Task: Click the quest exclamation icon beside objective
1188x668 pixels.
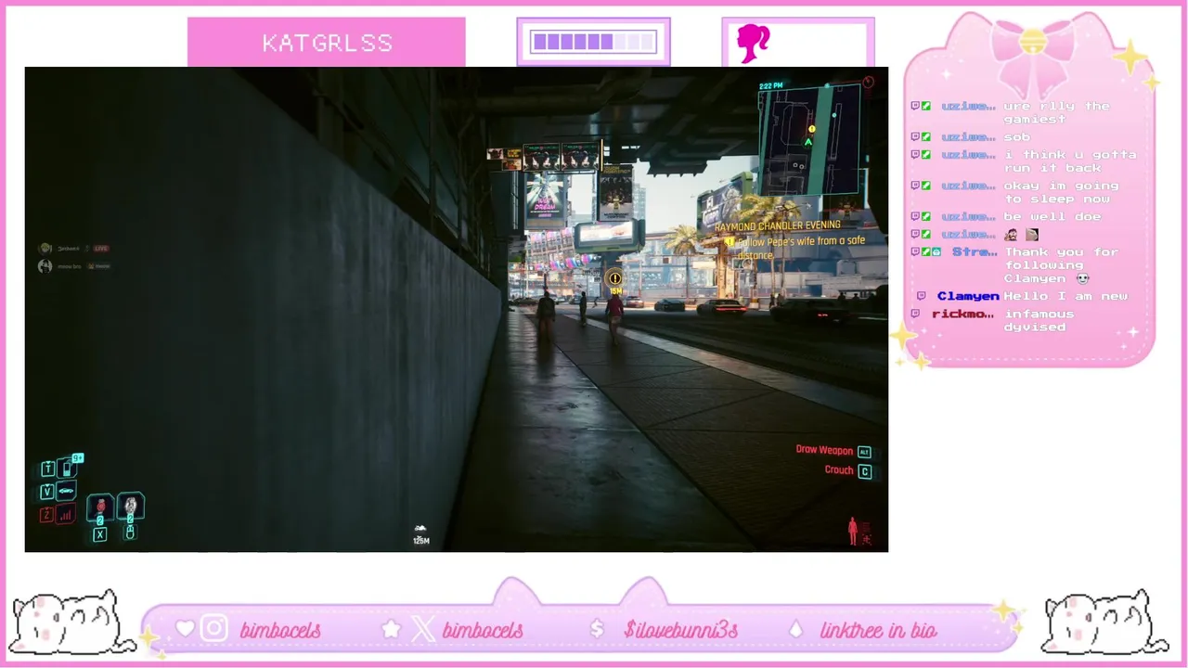Action: tap(730, 241)
